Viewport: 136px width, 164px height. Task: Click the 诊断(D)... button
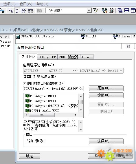pyautogui.click(x=106, y=95)
